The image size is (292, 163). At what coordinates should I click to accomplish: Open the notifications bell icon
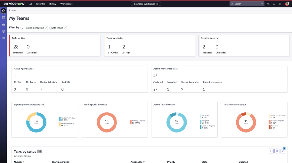pos(280,4)
